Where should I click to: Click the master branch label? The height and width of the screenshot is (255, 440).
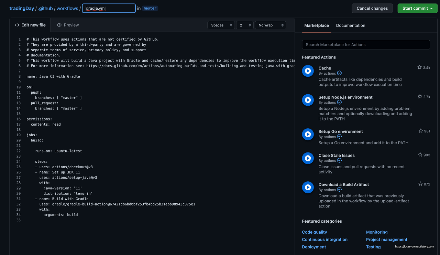150,8
